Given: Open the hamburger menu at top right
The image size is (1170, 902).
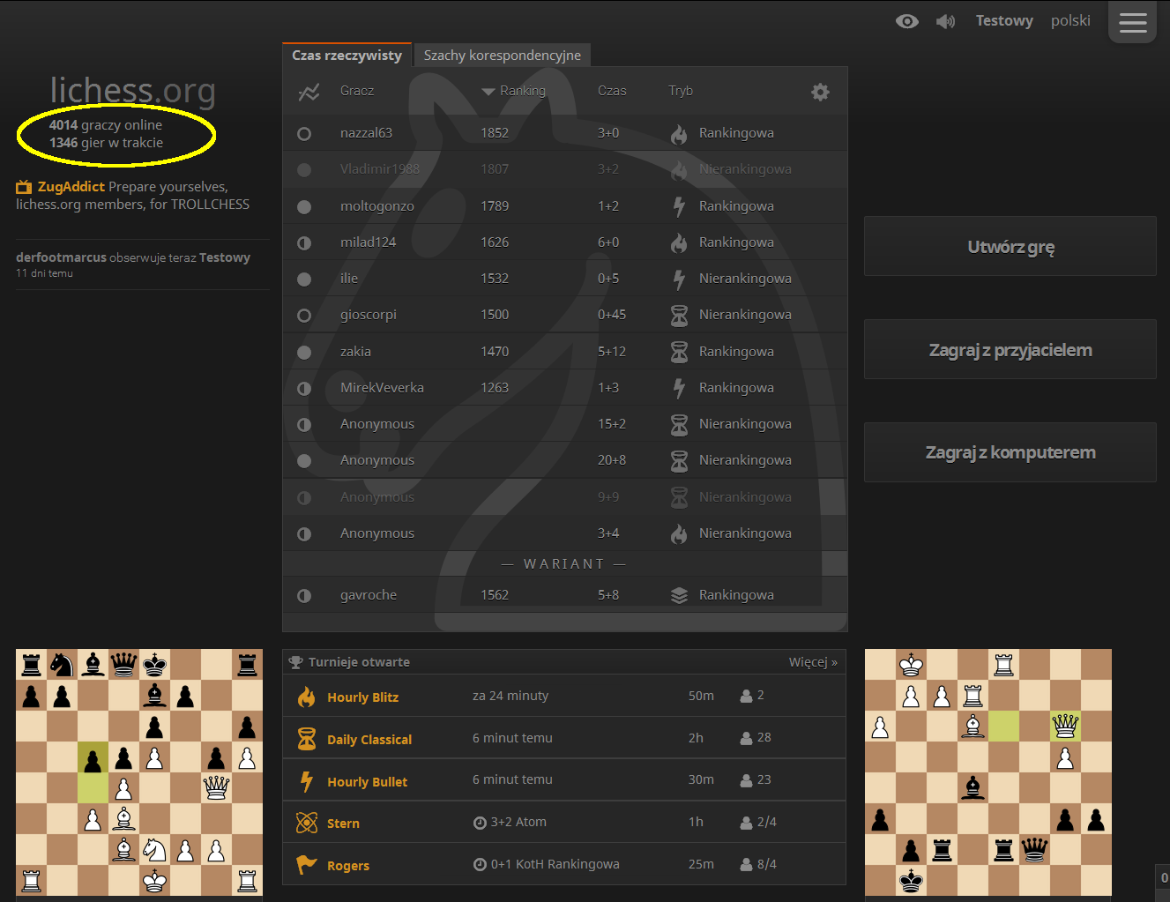Looking at the screenshot, I should pyautogui.click(x=1133, y=22).
